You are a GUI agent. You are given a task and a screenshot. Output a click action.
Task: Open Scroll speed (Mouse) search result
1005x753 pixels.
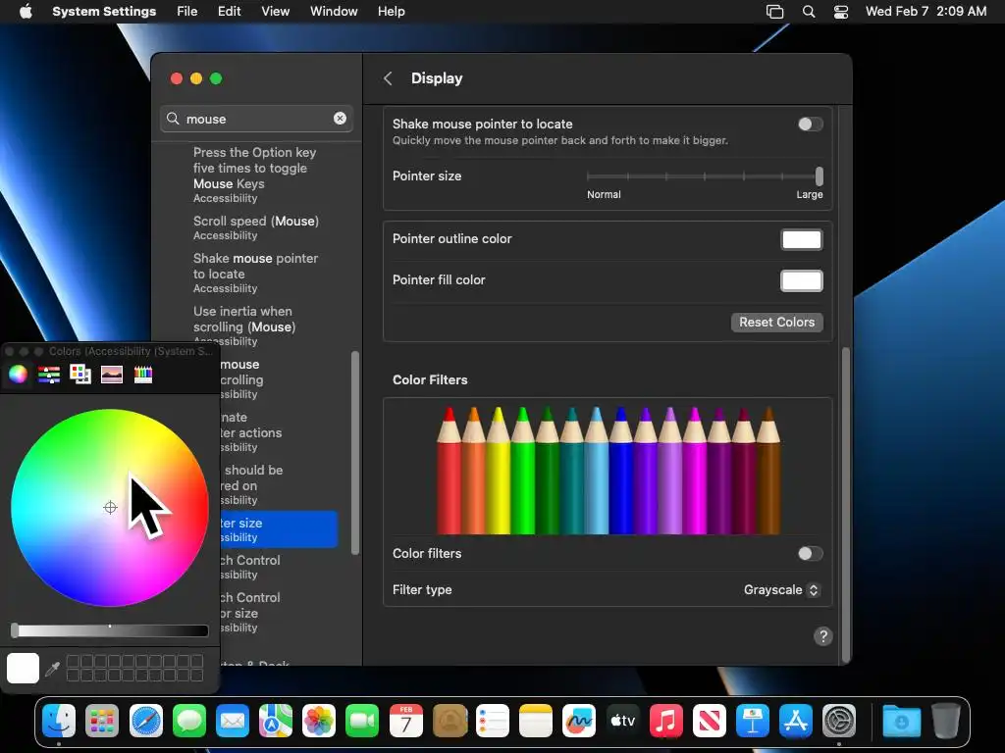[256, 227]
